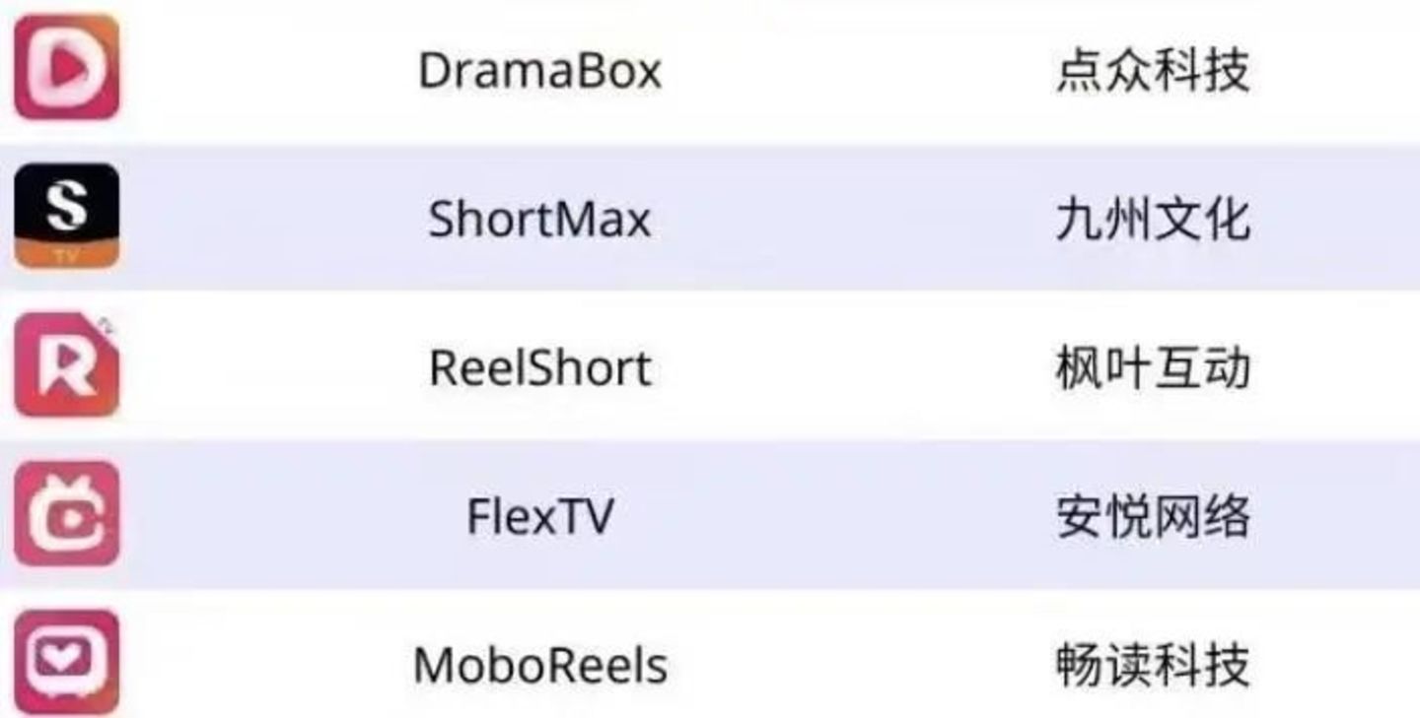
Task: Click the 点众科技 company name
Action: [x=1153, y=71]
